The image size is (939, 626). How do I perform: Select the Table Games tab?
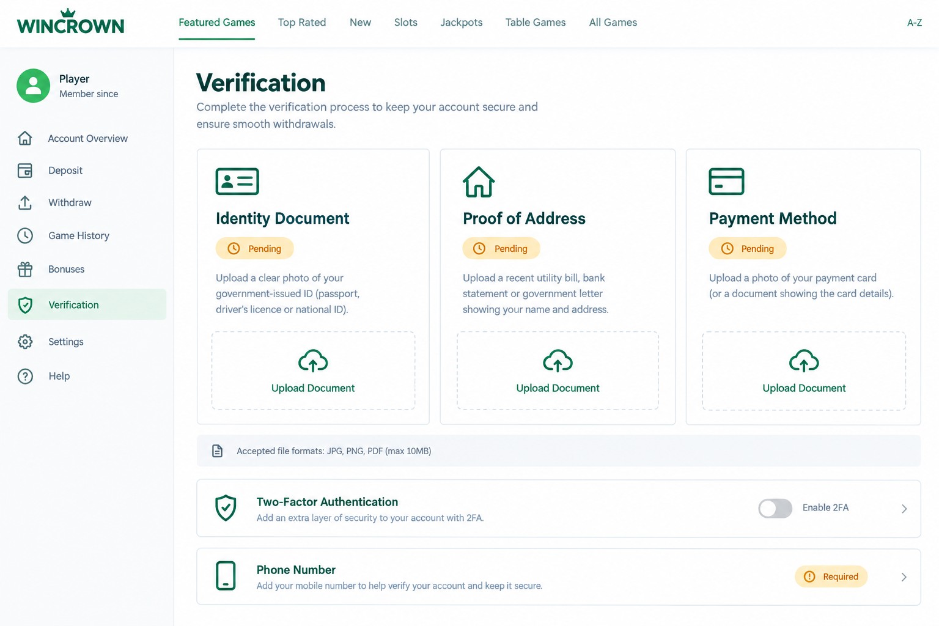pyautogui.click(x=536, y=23)
